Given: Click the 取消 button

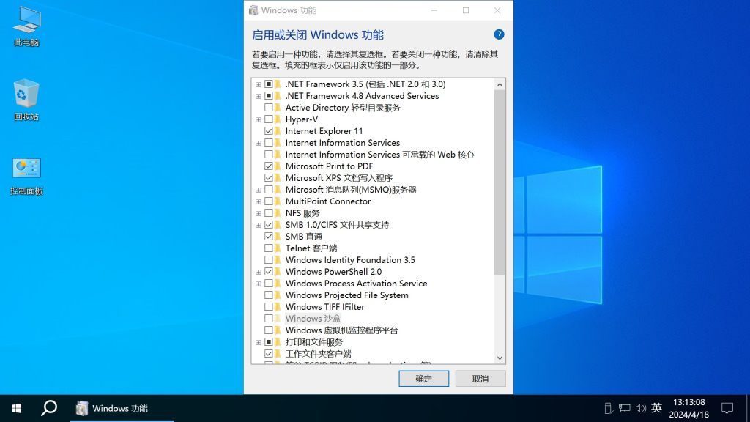Looking at the screenshot, I should 480,378.
